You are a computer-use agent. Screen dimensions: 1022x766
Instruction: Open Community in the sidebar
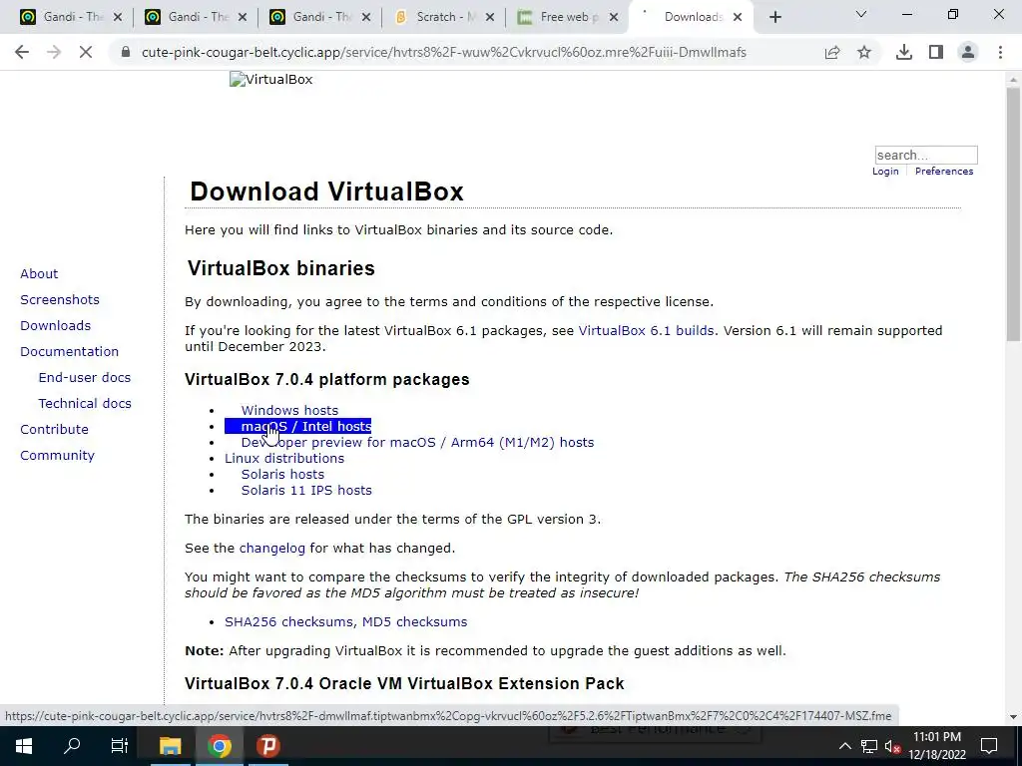coord(57,456)
